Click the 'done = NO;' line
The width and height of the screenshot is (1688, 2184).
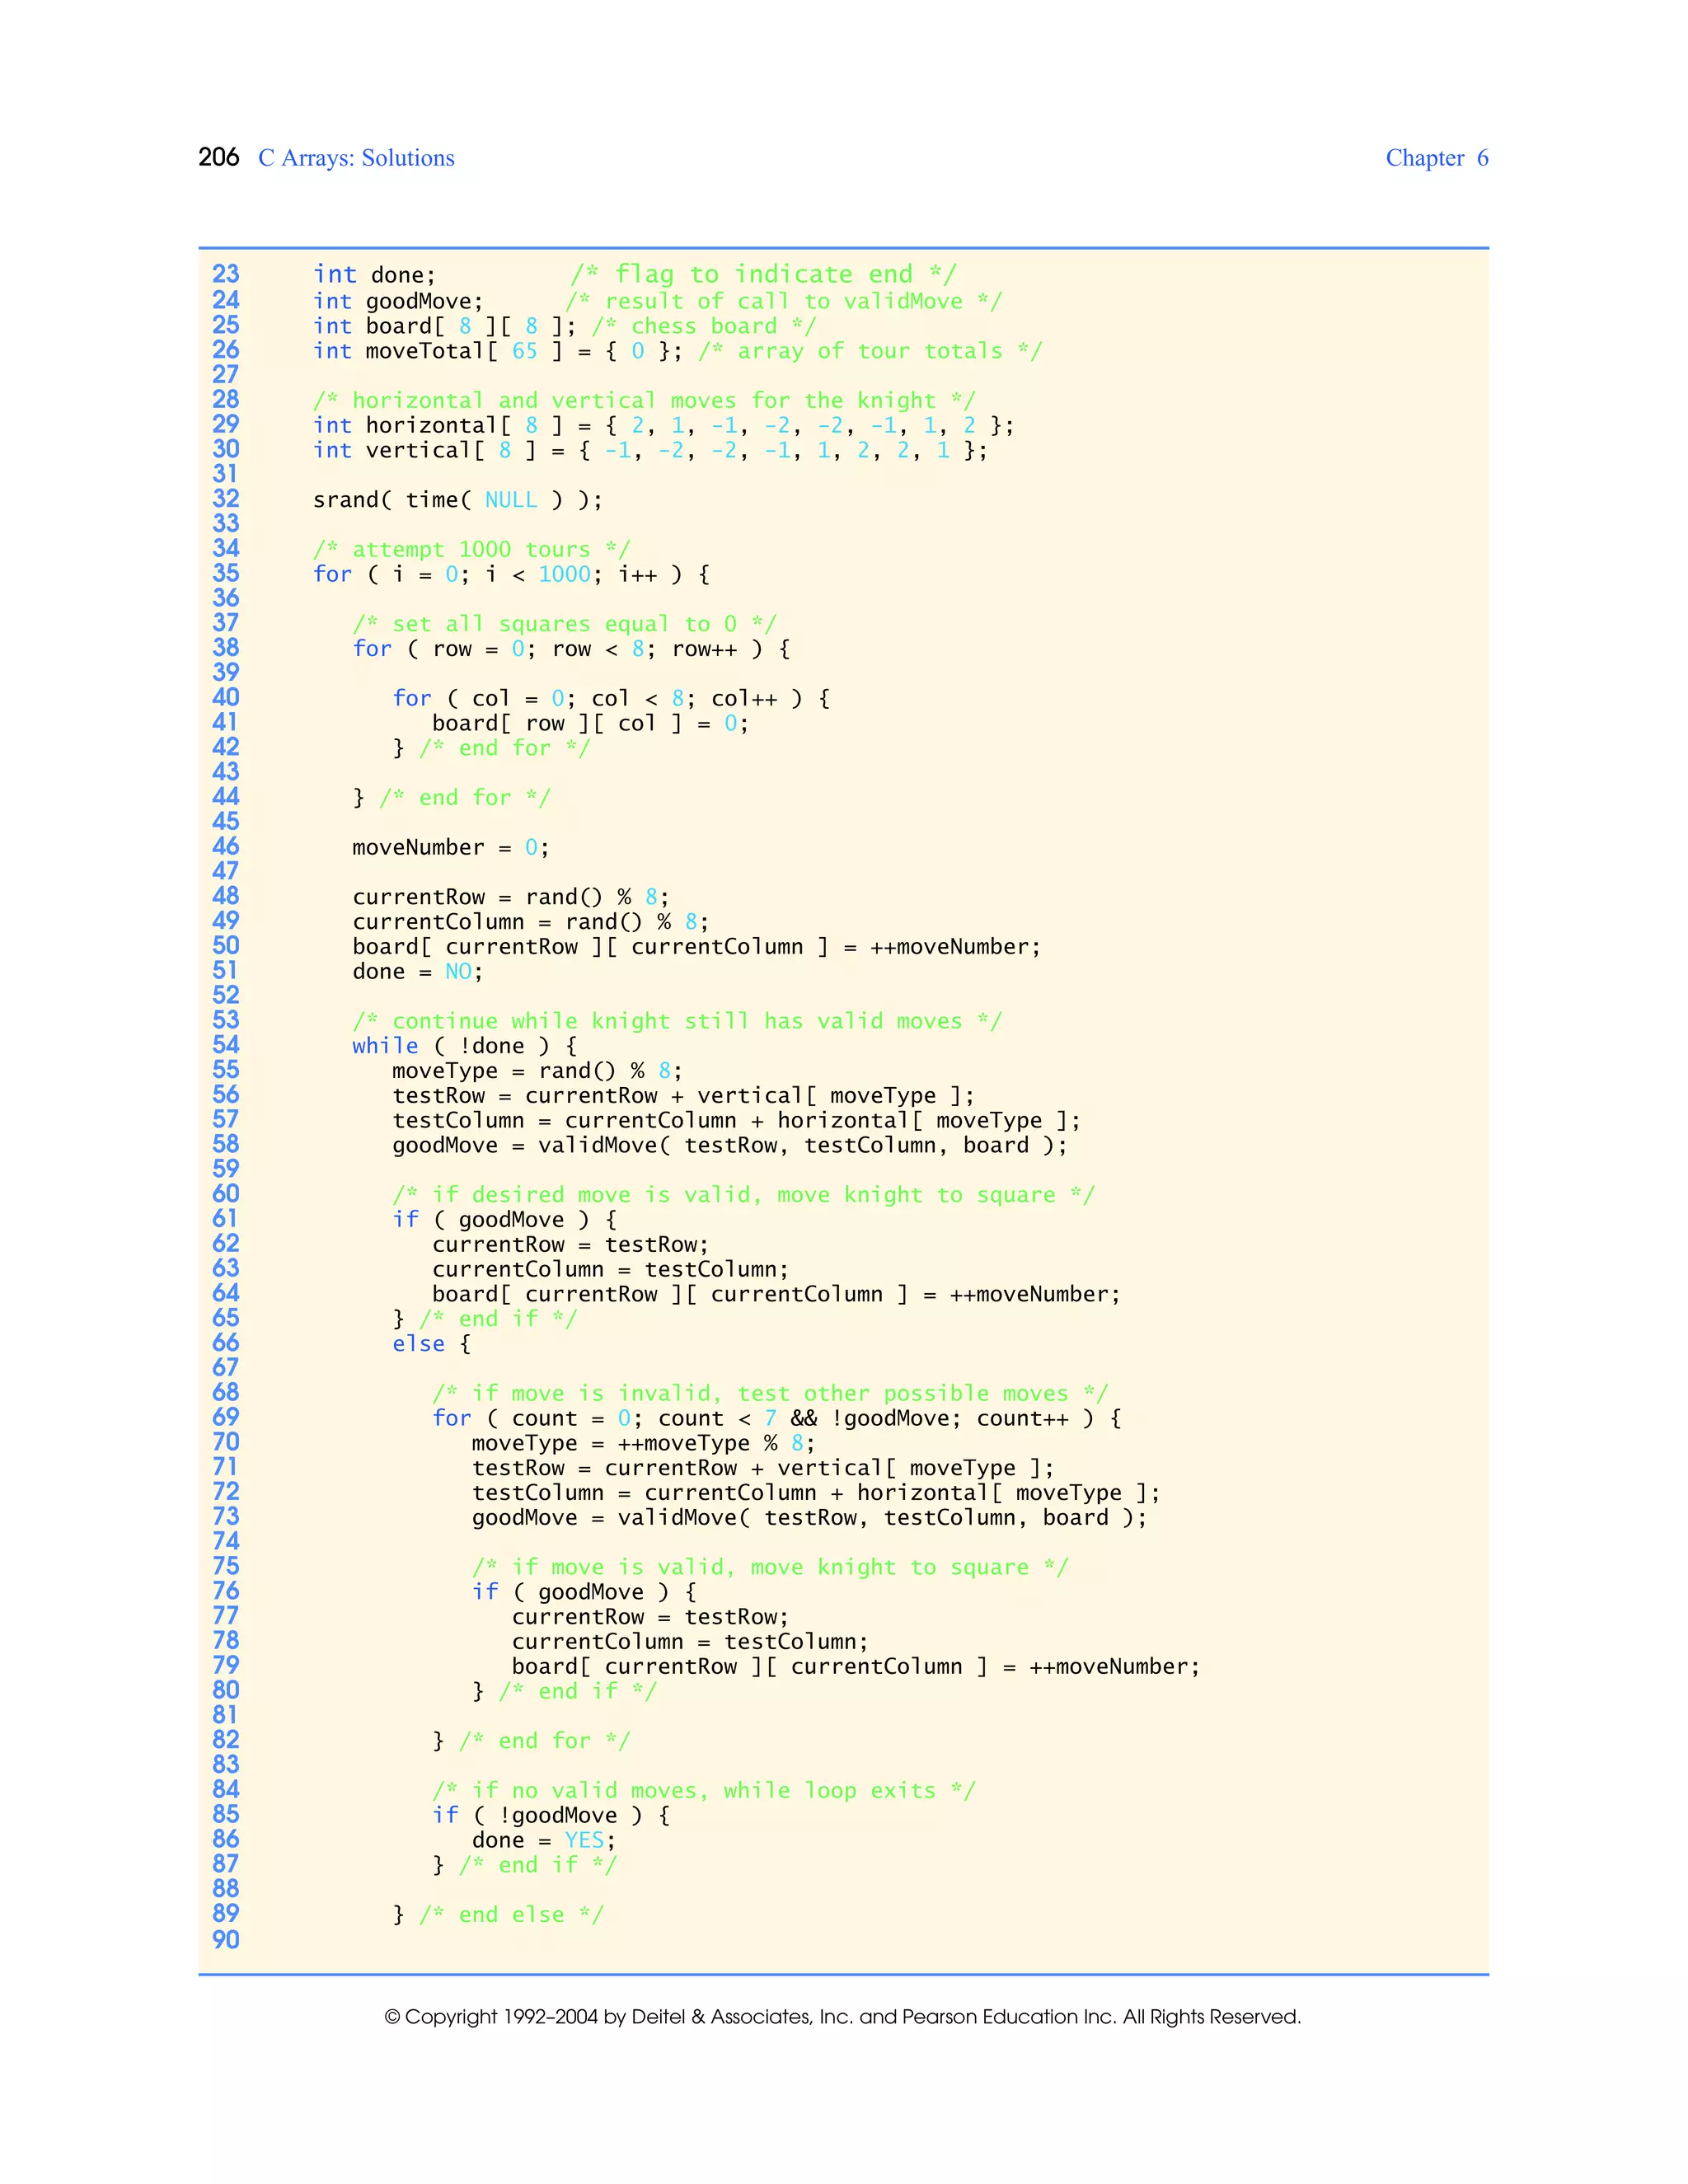click(x=417, y=971)
